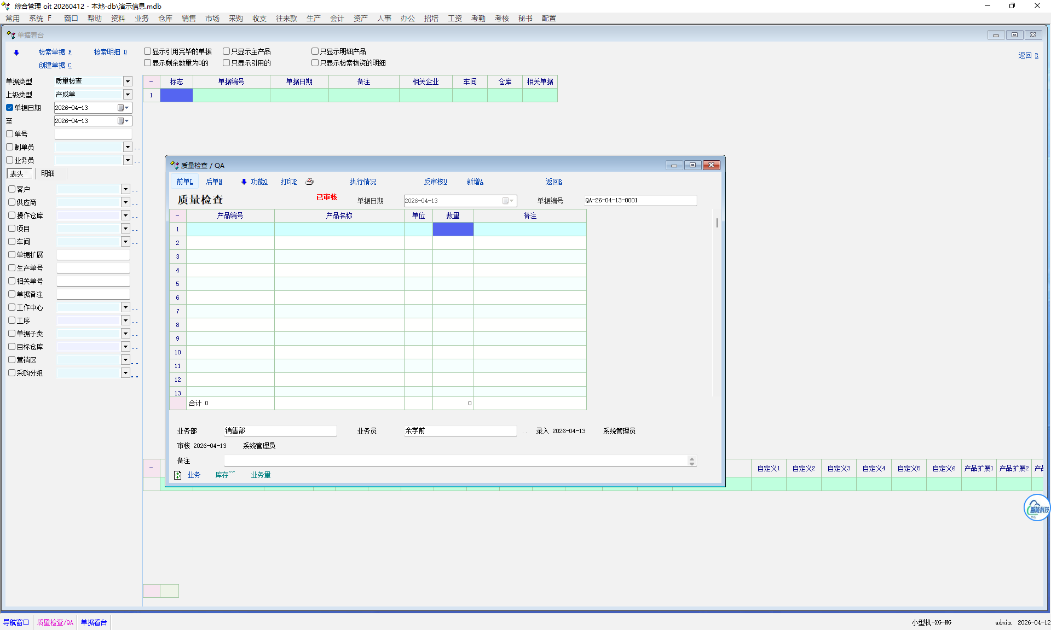The image size is (1051, 630).
Task: Click 反审核 to unapprove document
Action: pyautogui.click(x=435, y=182)
